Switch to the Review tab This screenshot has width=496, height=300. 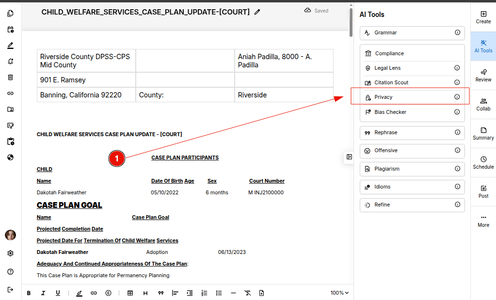coord(483,75)
